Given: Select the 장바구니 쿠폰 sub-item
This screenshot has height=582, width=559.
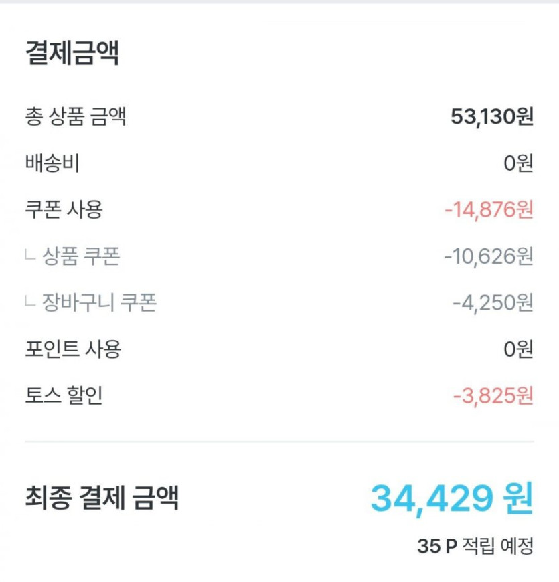Looking at the screenshot, I should [99, 303].
